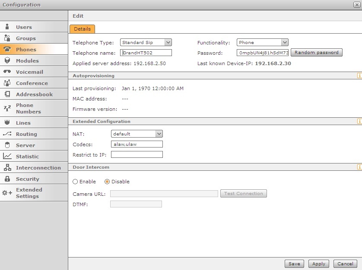Click the Applied server address text
The height and width of the screenshot is (270, 362).
(x=119, y=63)
